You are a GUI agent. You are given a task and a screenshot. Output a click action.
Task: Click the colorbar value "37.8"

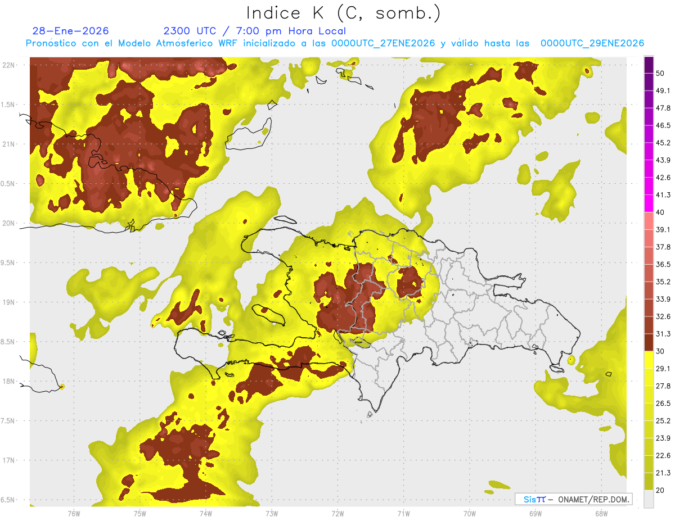pos(663,247)
